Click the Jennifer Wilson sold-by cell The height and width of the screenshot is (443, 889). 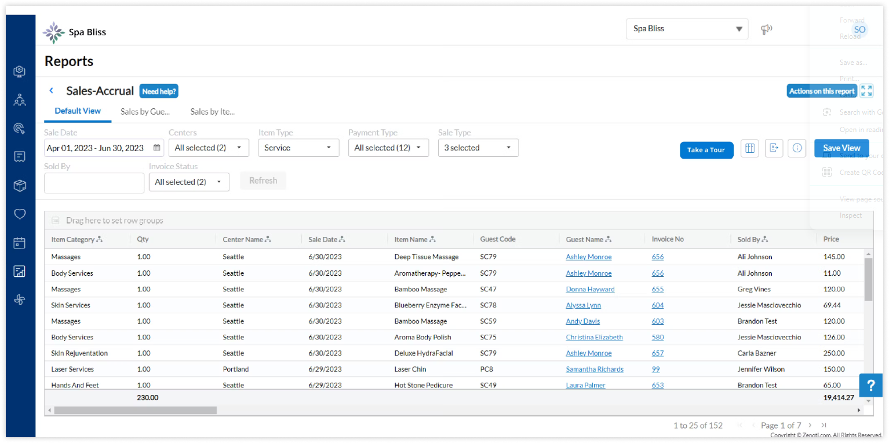[762, 369]
